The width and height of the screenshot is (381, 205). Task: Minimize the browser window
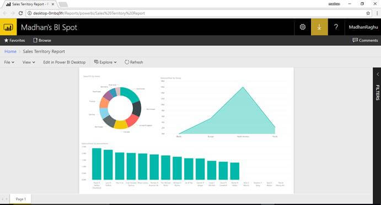point(350,4)
